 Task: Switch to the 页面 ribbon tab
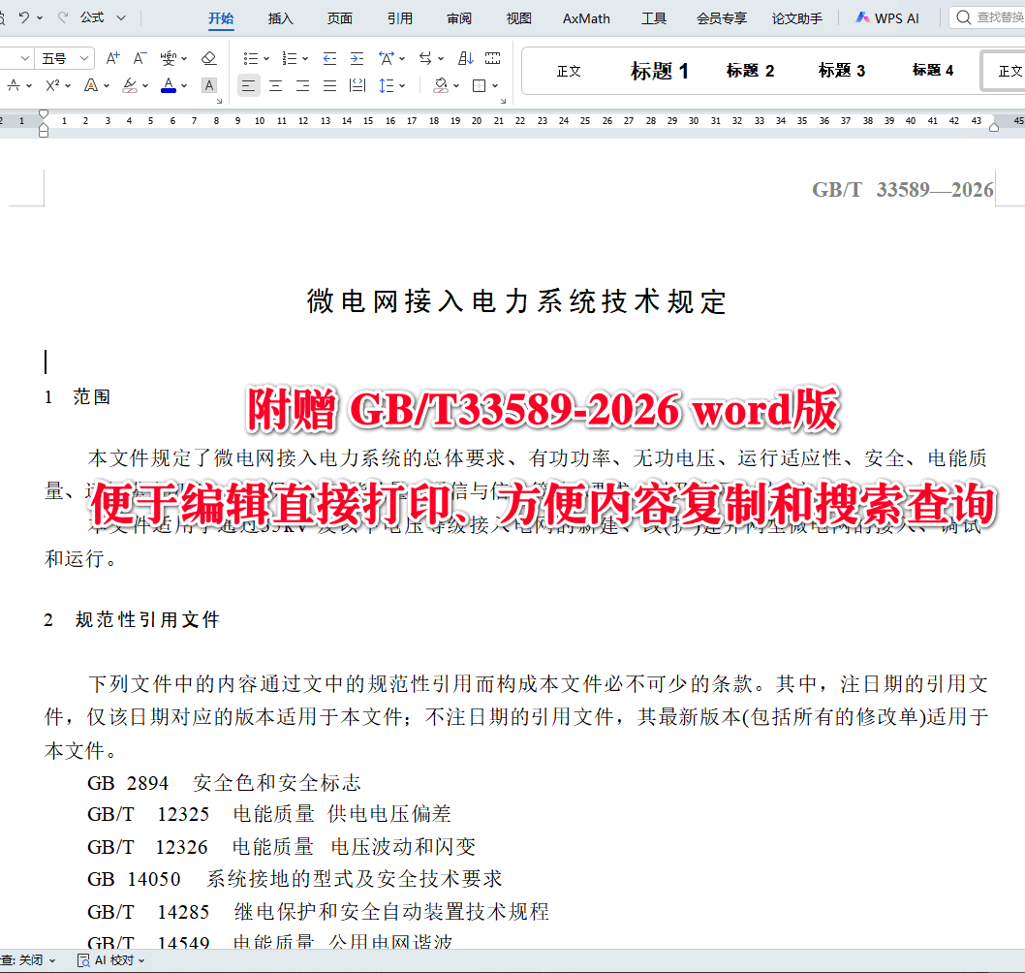[x=340, y=18]
